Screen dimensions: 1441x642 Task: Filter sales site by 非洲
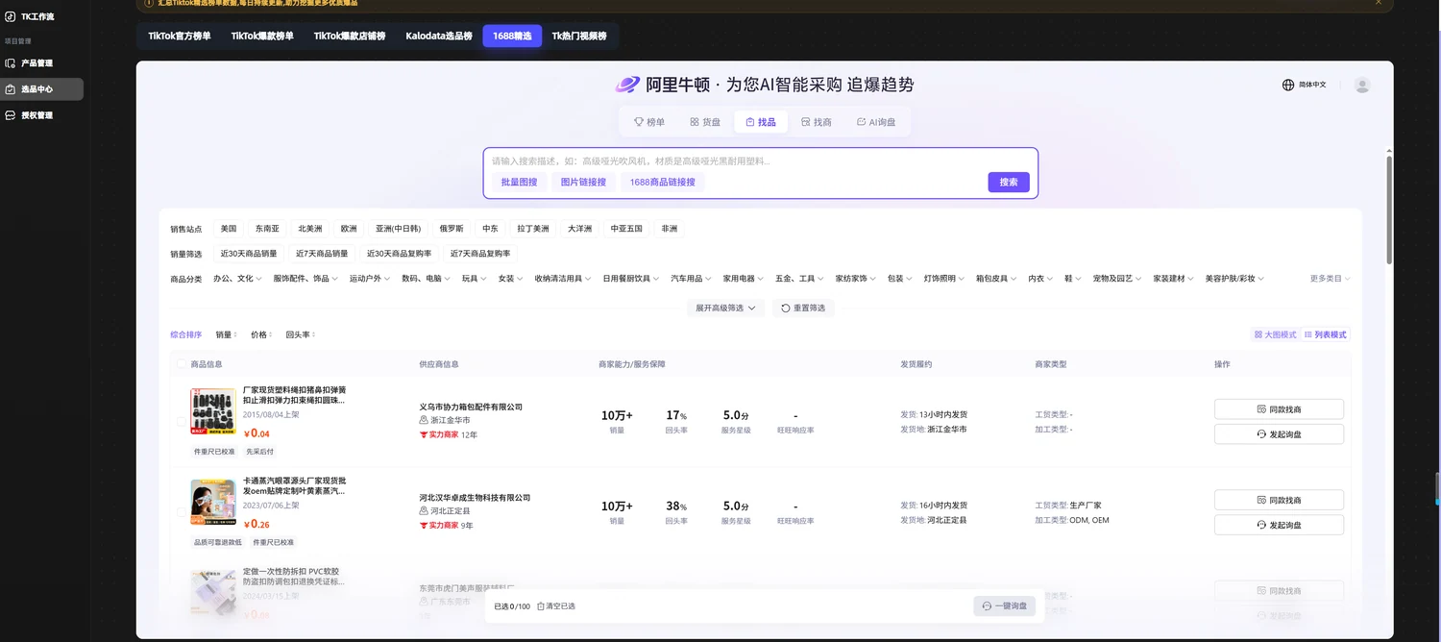coord(670,229)
